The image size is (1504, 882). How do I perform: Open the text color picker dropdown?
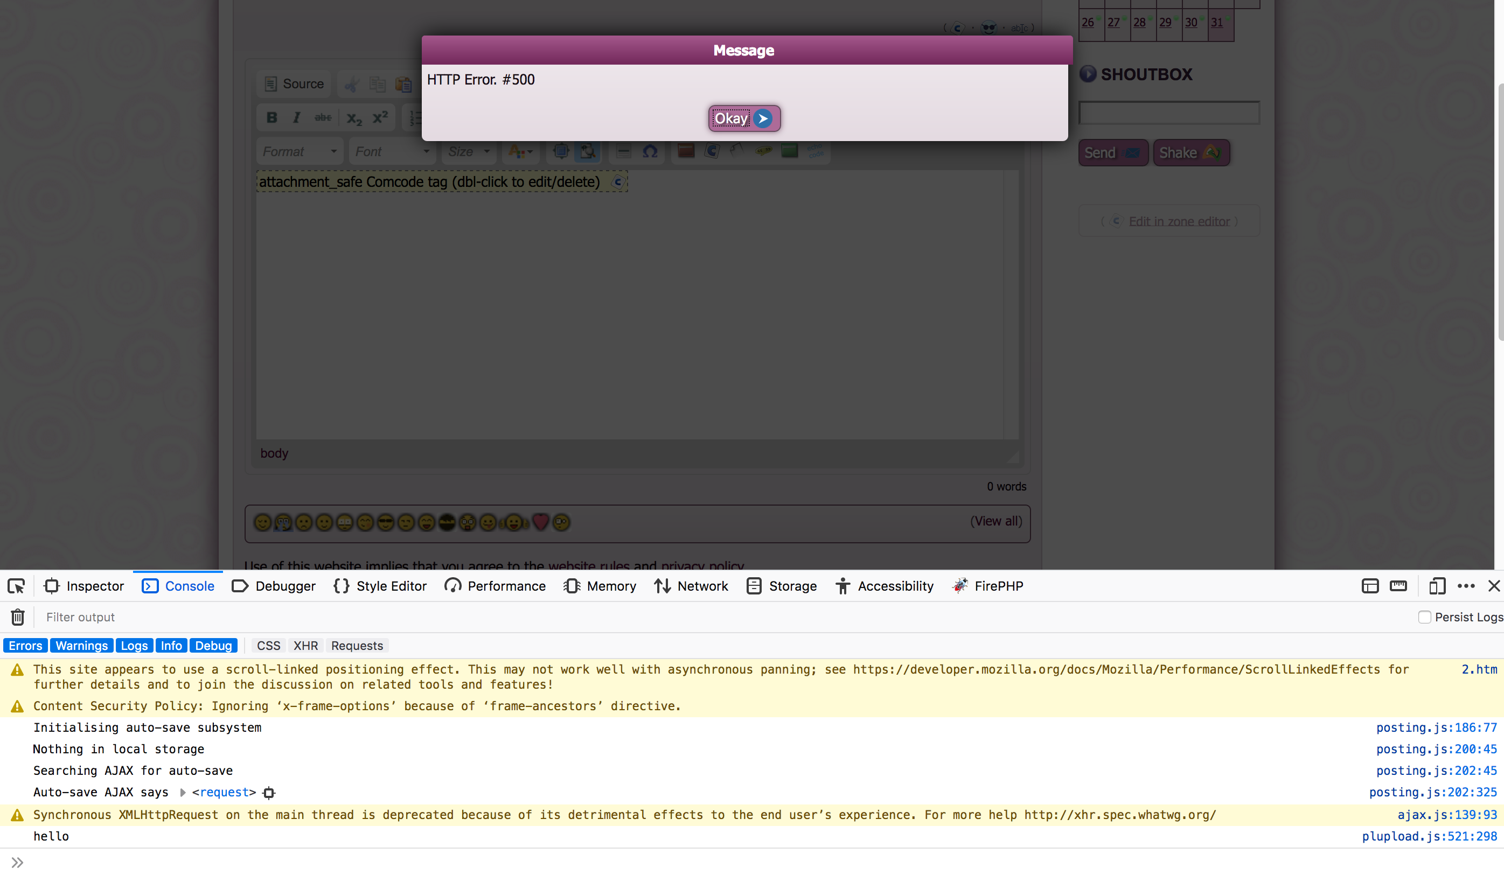coord(520,151)
